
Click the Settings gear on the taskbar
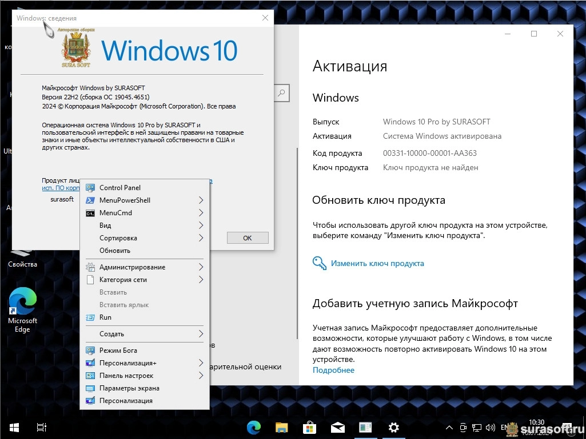(x=393, y=428)
